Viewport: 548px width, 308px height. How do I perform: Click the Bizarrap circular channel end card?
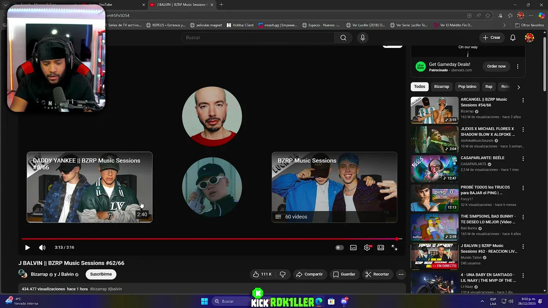[x=212, y=187]
